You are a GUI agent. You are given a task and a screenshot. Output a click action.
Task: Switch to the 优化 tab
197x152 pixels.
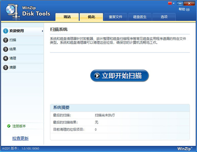[91, 17]
